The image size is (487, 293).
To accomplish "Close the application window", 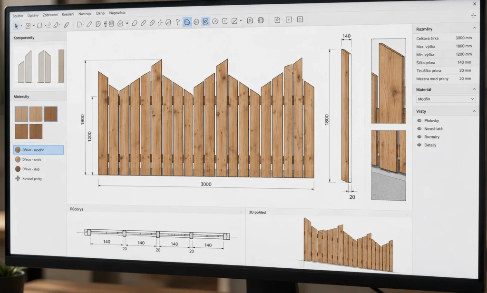I will [475, 4].
